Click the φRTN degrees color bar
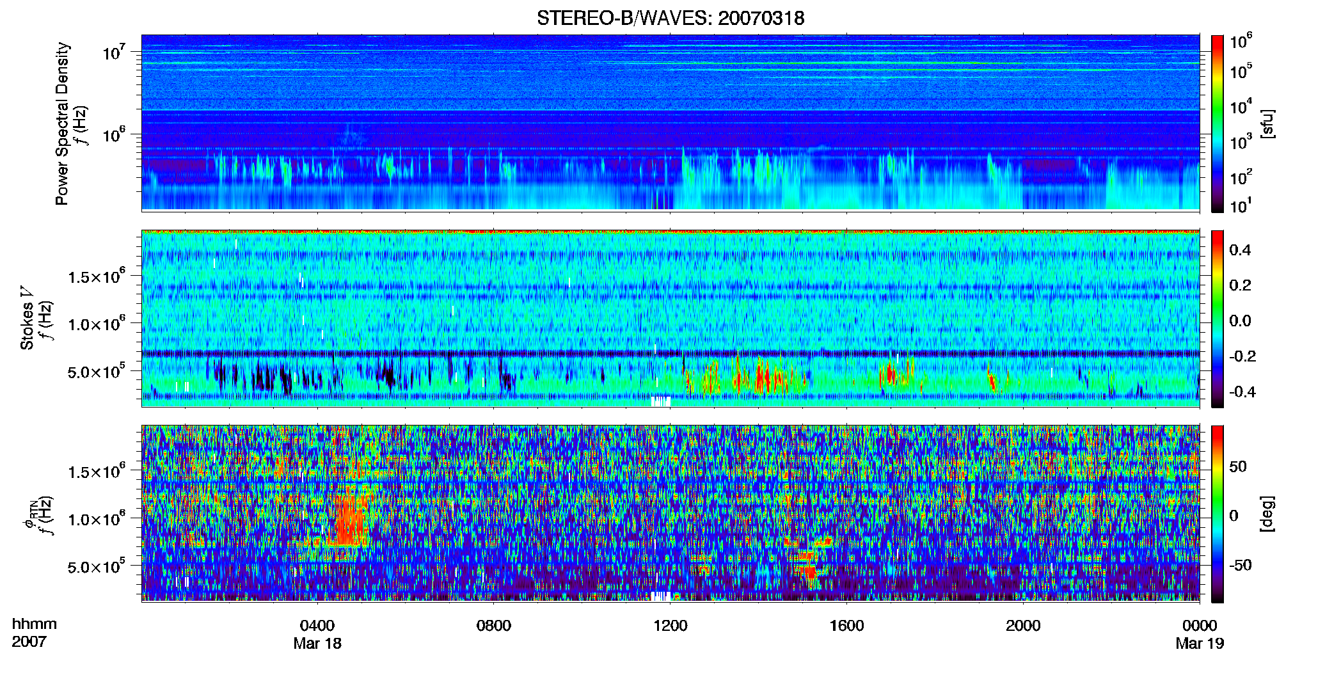The height and width of the screenshot is (691, 1341). (x=1218, y=514)
